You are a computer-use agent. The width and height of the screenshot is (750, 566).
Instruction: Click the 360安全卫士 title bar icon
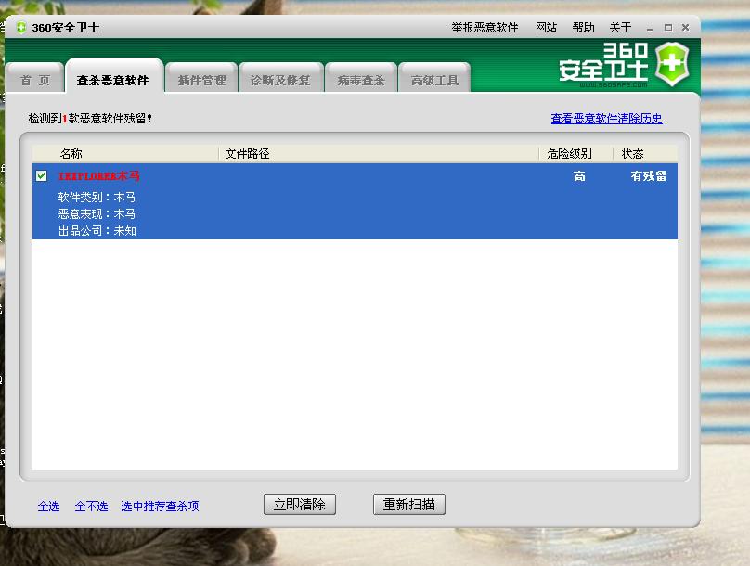click(x=21, y=28)
